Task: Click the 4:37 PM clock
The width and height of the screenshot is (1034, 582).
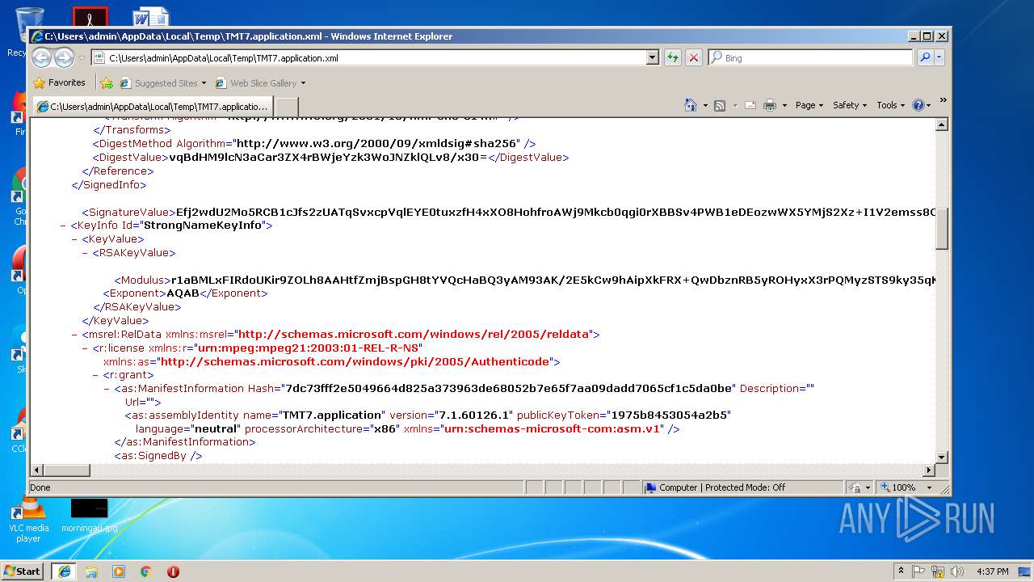Action: tap(992, 571)
